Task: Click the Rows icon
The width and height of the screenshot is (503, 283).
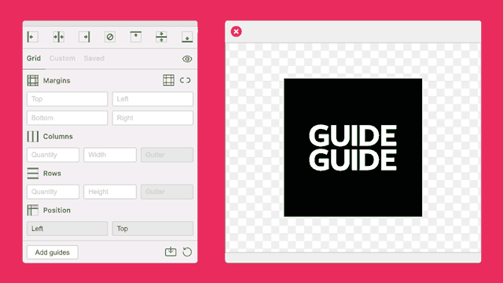Action: [x=33, y=173]
